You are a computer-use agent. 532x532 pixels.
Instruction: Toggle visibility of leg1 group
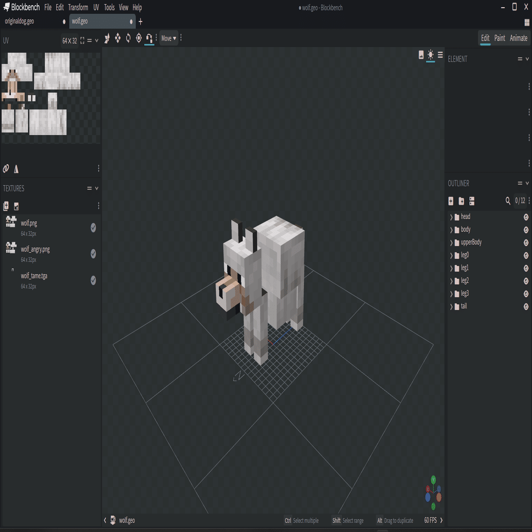click(526, 269)
